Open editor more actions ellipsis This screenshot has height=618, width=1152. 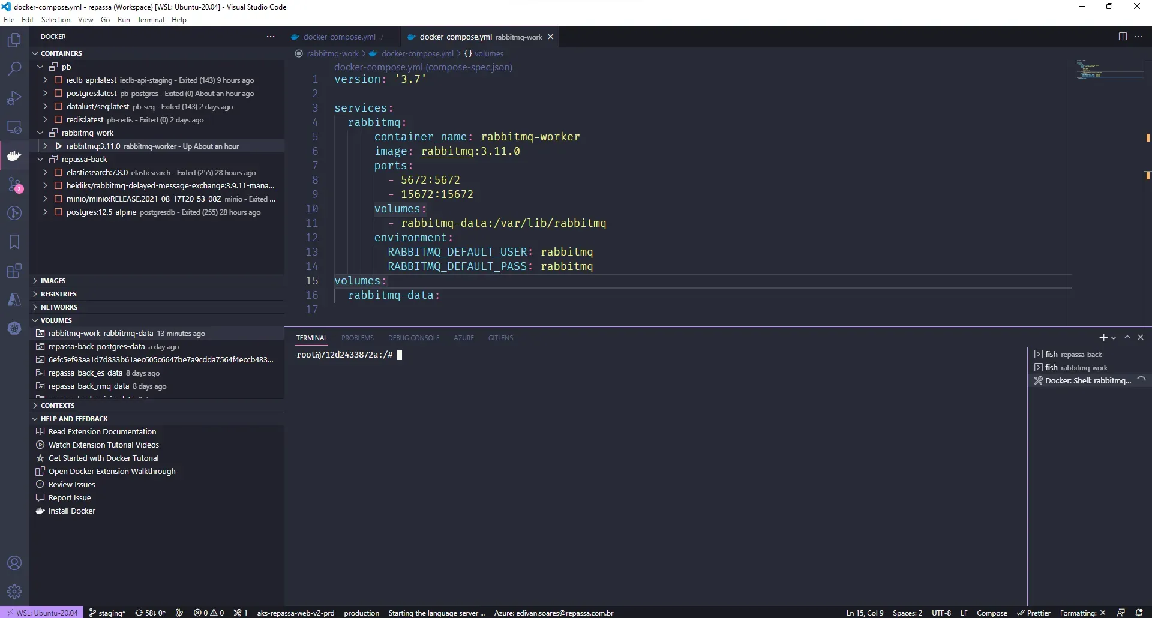click(x=1138, y=37)
